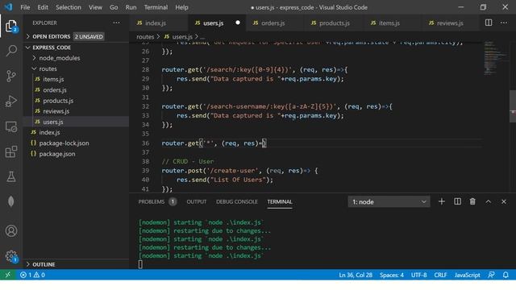Split the terminal panel
Screen dimensions: 516x290
[x=457, y=201]
